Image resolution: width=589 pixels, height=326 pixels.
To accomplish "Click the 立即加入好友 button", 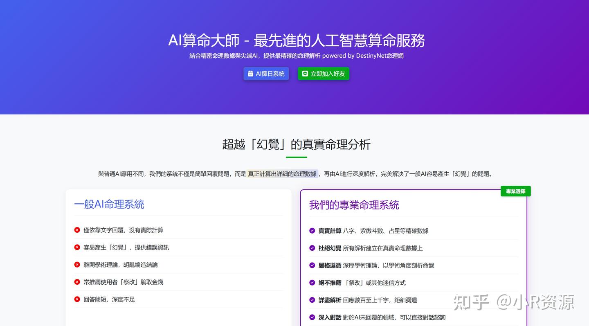I will pyautogui.click(x=324, y=74).
